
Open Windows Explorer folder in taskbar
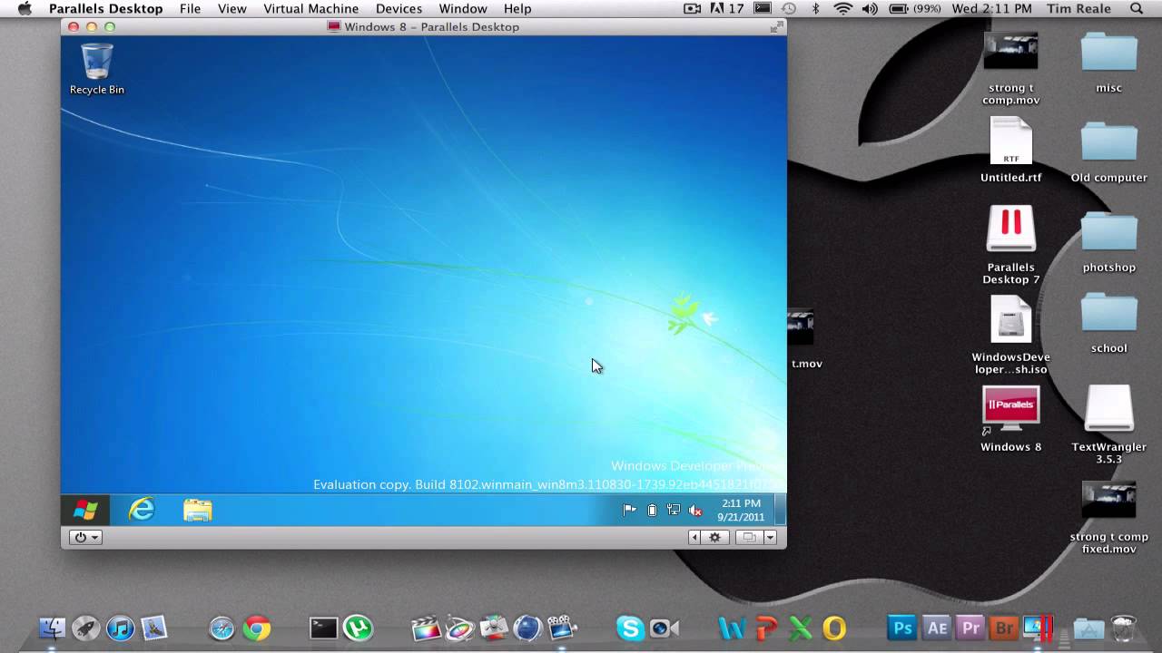click(197, 511)
